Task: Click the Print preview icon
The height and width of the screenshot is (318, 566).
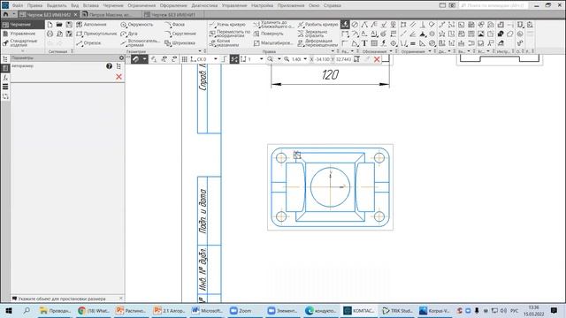Action: [59, 34]
